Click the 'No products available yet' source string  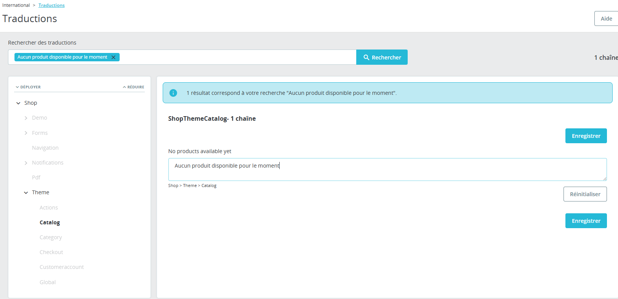click(200, 151)
